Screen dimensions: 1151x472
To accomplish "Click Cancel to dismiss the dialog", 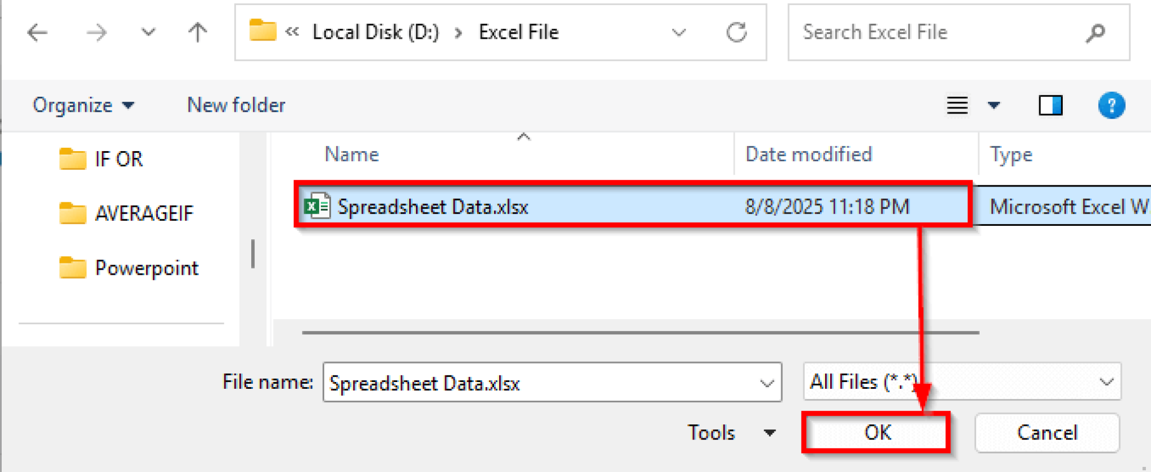I will (x=1047, y=433).
